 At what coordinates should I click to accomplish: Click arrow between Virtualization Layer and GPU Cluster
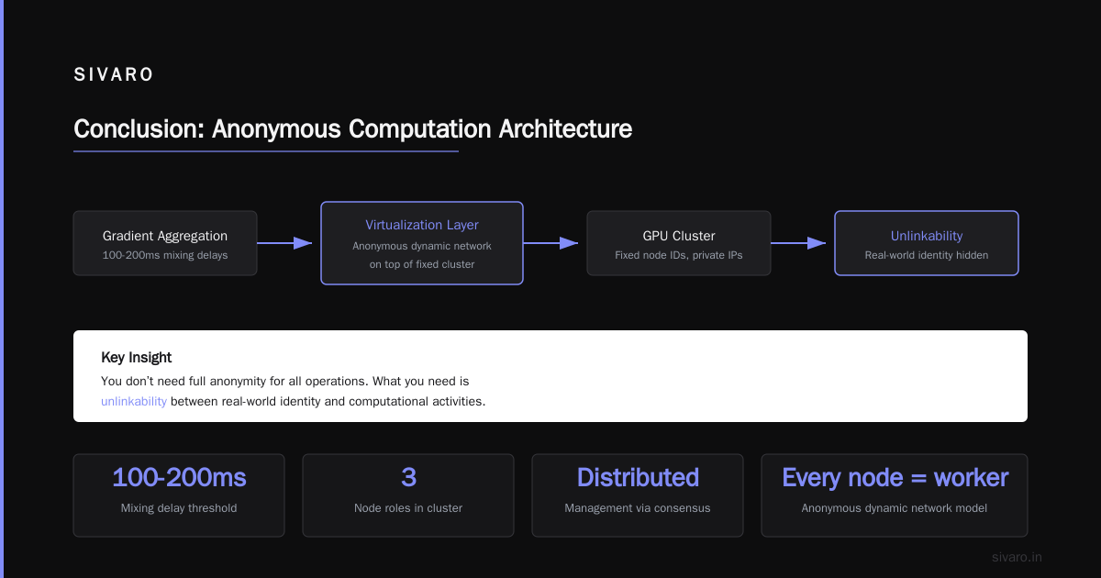[550, 243]
